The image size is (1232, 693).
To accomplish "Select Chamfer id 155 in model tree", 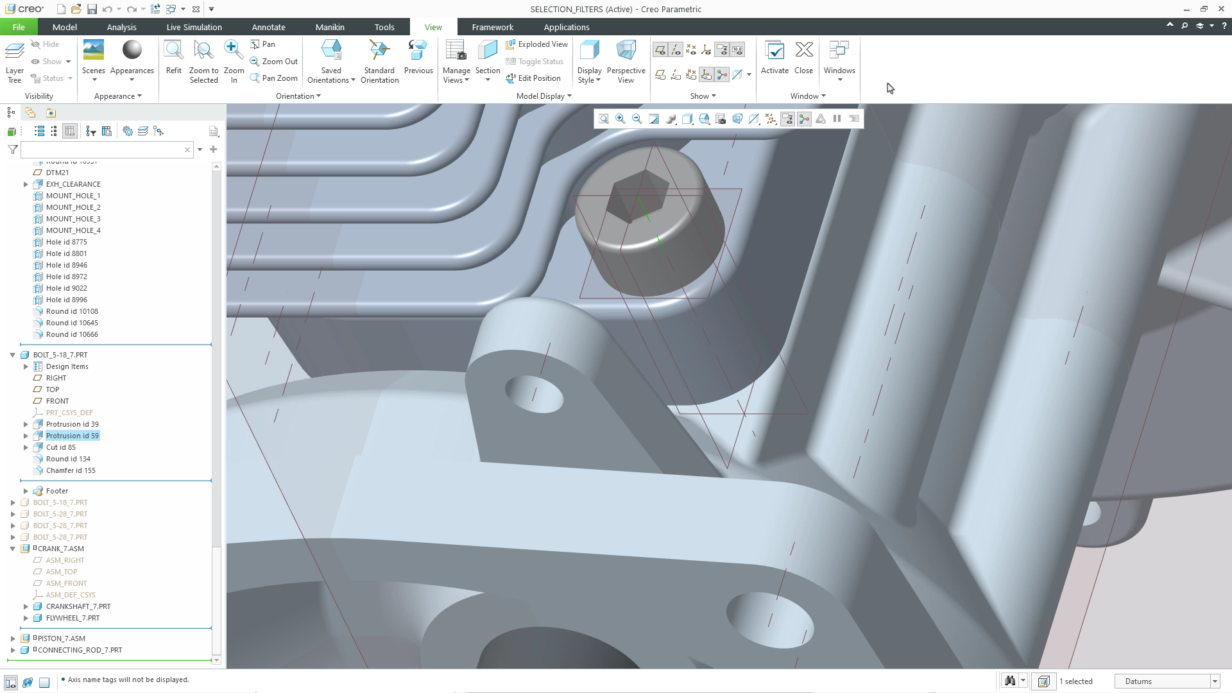I will tap(71, 470).
